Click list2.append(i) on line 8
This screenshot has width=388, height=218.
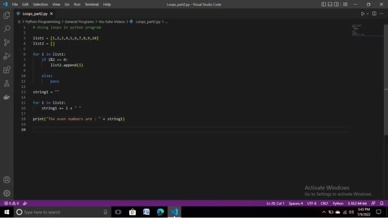click(67, 65)
